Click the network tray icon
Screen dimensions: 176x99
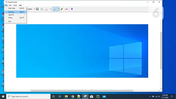(x=156, y=97)
